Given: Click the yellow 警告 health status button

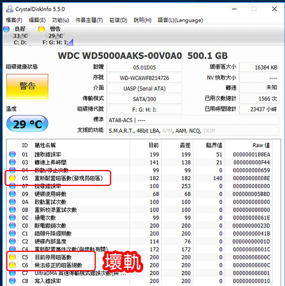Looking at the screenshot, I should click(27, 86).
